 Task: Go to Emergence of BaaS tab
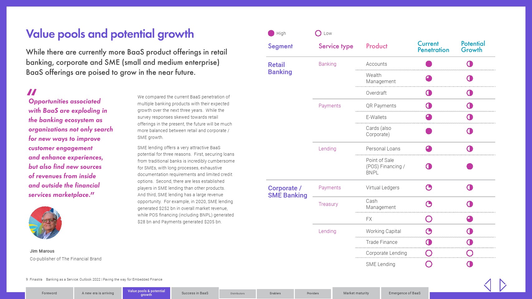pos(405,293)
